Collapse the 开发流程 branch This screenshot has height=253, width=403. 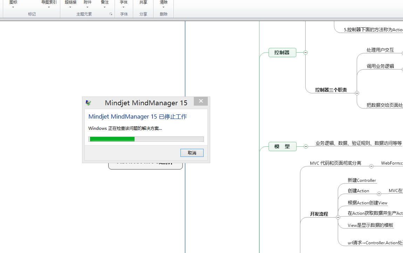coord(338,217)
